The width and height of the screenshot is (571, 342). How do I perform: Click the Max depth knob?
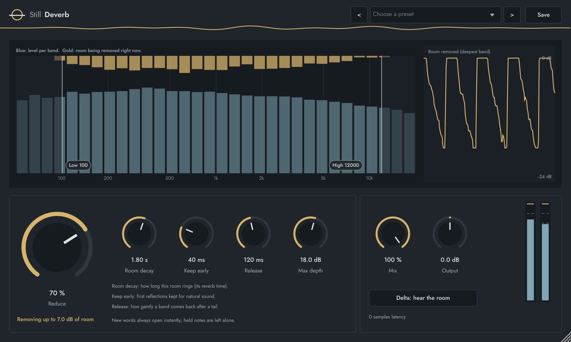click(311, 234)
